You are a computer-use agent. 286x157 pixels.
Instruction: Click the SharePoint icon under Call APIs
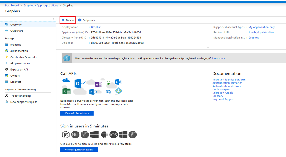[93, 92]
